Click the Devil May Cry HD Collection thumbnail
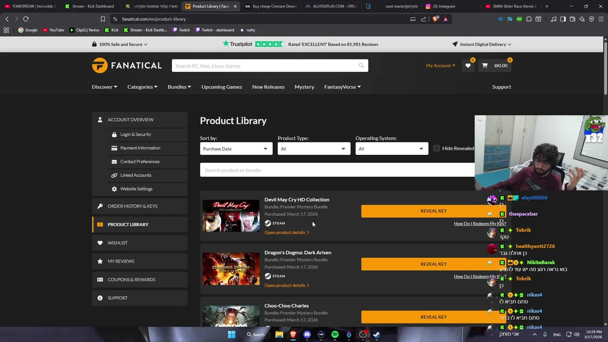 231,216
